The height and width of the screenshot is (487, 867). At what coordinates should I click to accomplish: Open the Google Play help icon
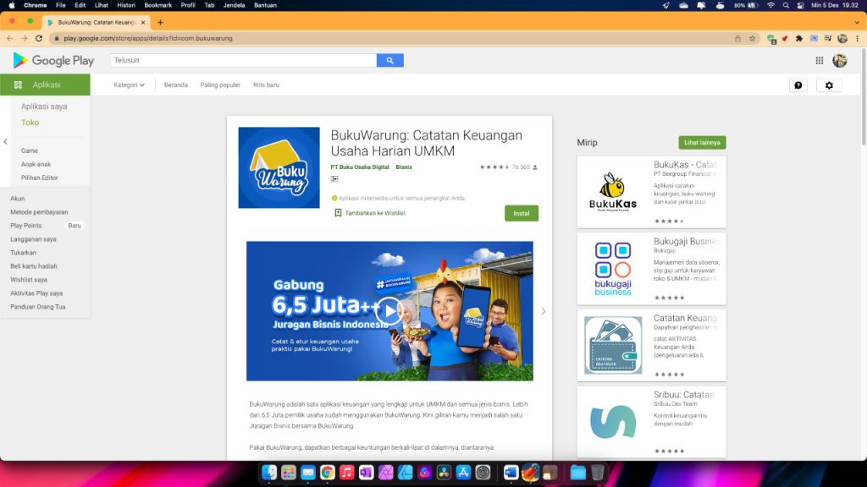pyautogui.click(x=798, y=85)
